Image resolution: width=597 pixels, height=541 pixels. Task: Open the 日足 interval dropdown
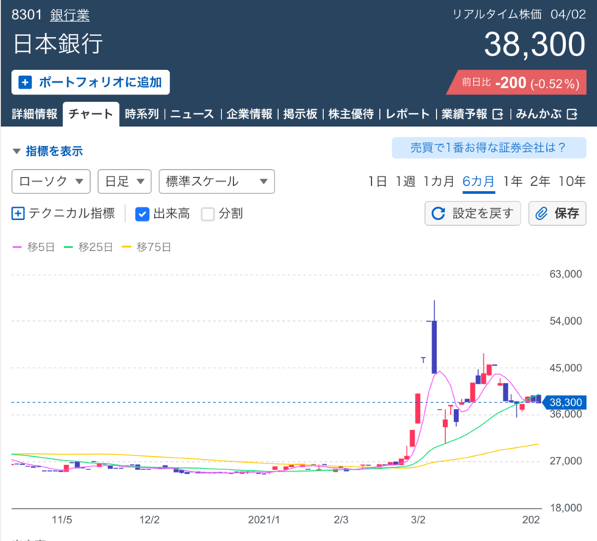[125, 182]
